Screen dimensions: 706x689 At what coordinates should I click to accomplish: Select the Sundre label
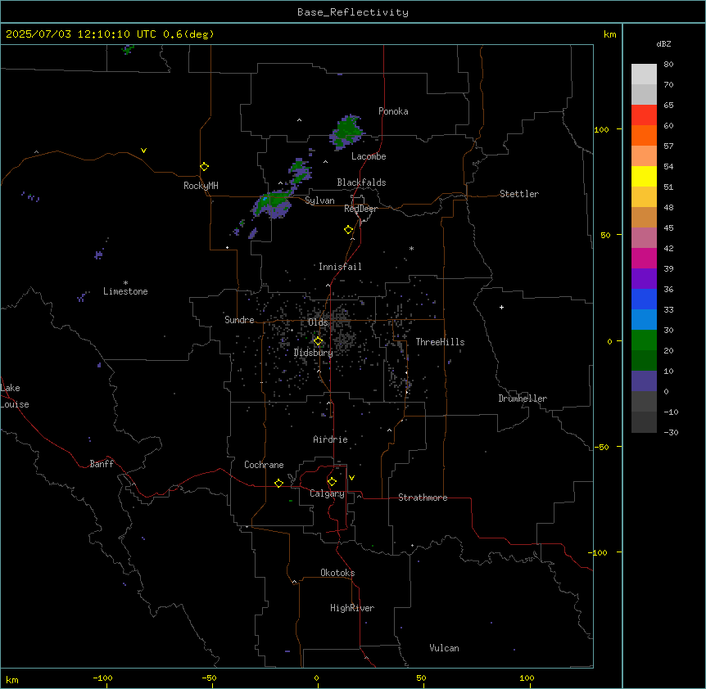click(239, 320)
